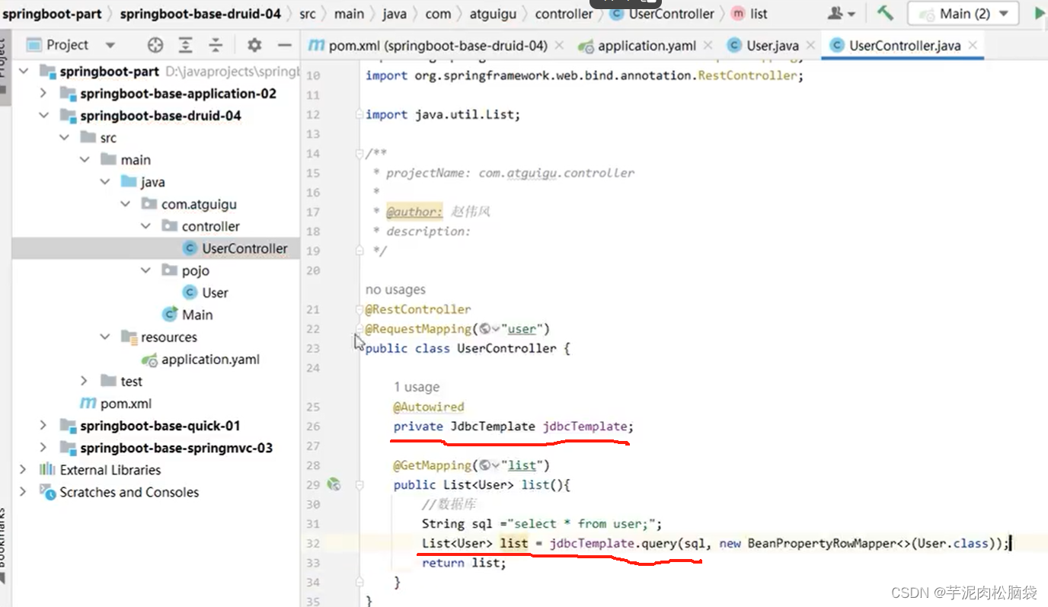This screenshot has width=1048, height=607.
Task: Click the Select Opened File locate icon
Action: pos(155,45)
